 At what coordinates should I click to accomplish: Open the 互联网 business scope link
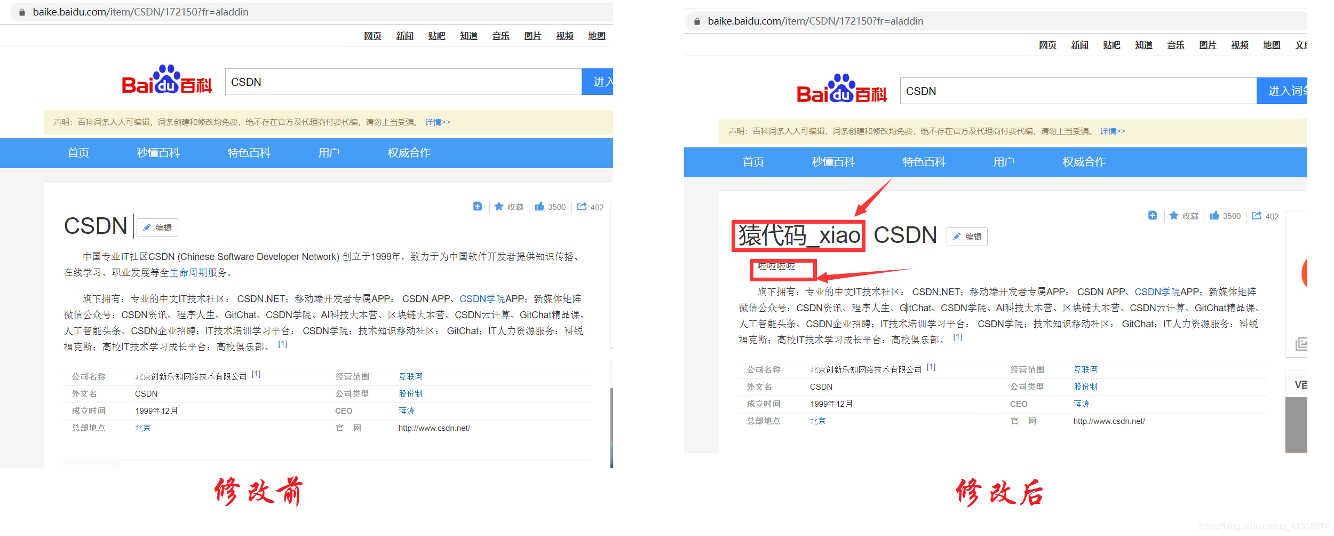coord(410,376)
